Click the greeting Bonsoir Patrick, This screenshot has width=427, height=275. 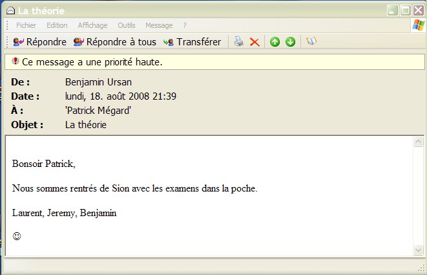pos(43,164)
